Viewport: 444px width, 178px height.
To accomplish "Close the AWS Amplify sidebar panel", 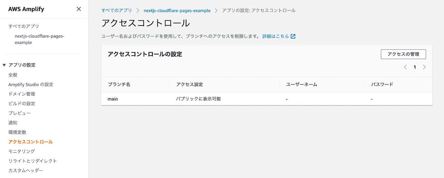I will [79, 9].
